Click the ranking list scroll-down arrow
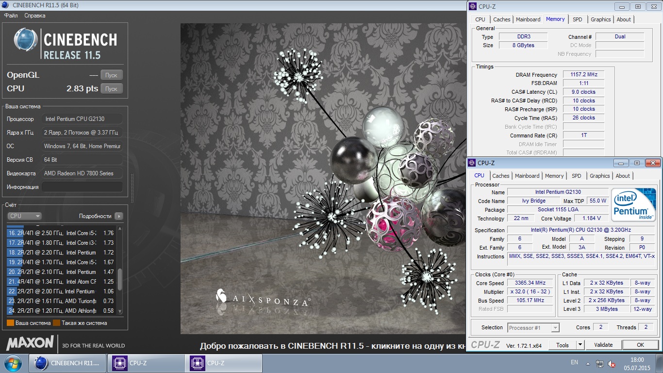 tap(120, 311)
